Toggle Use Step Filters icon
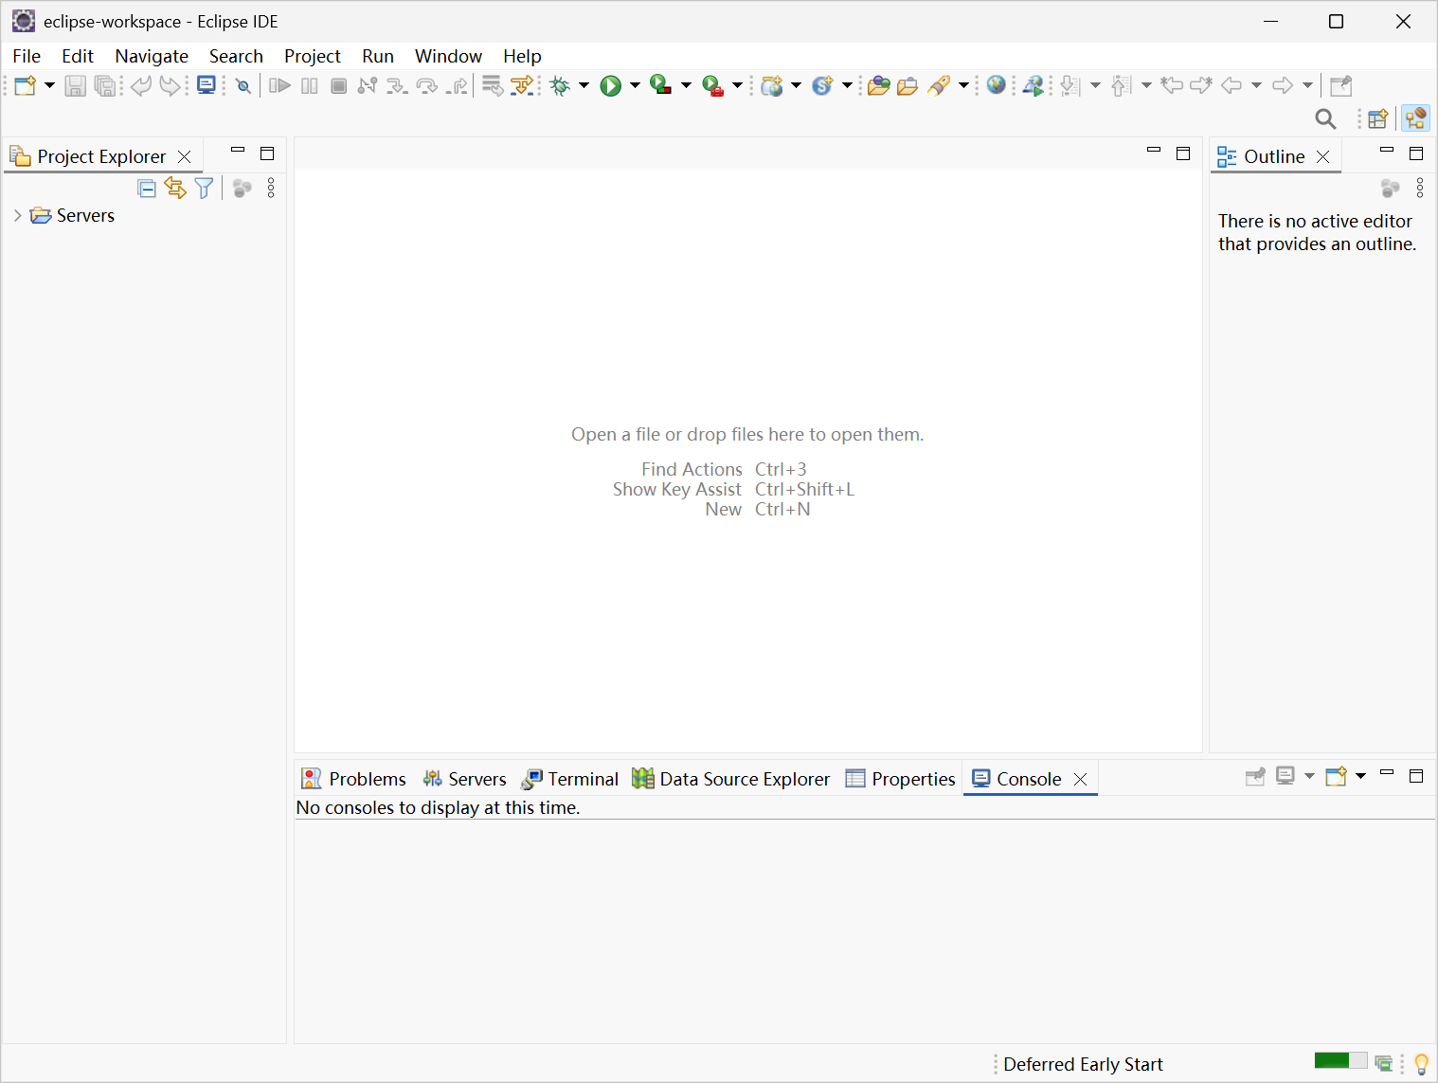1438x1083 pixels. (521, 86)
